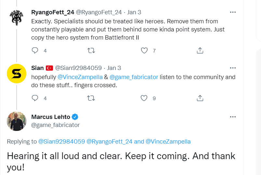Screen dimensions: 261x175
Task: Open the Marcus Lehto profile name
Action: click(x=51, y=117)
